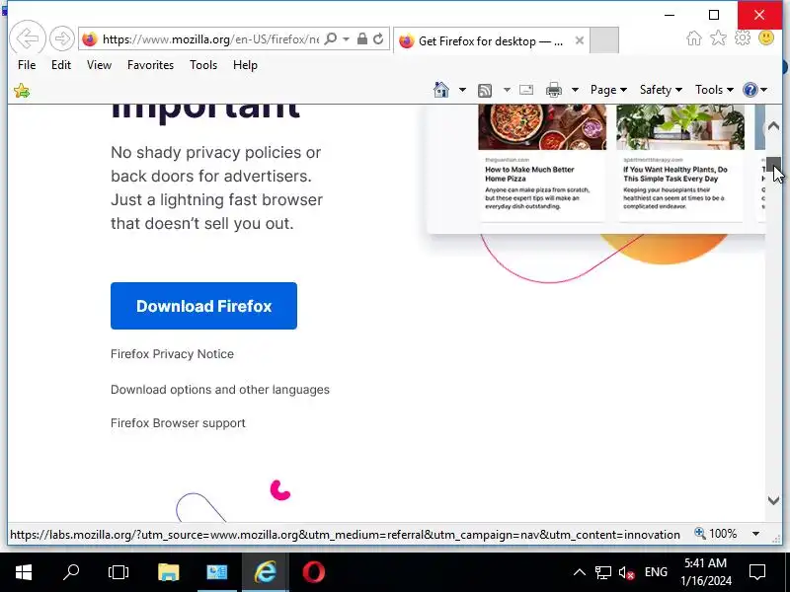The width and height of the screenshot is (790, 592).
Task: Click the Refresh page icon
Action: tap(378, 38)
